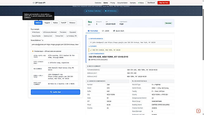The width and height of the screenshot is (204, 115).
Task: Try the Fenway Park sample
Action: click(x=59, y=36)
